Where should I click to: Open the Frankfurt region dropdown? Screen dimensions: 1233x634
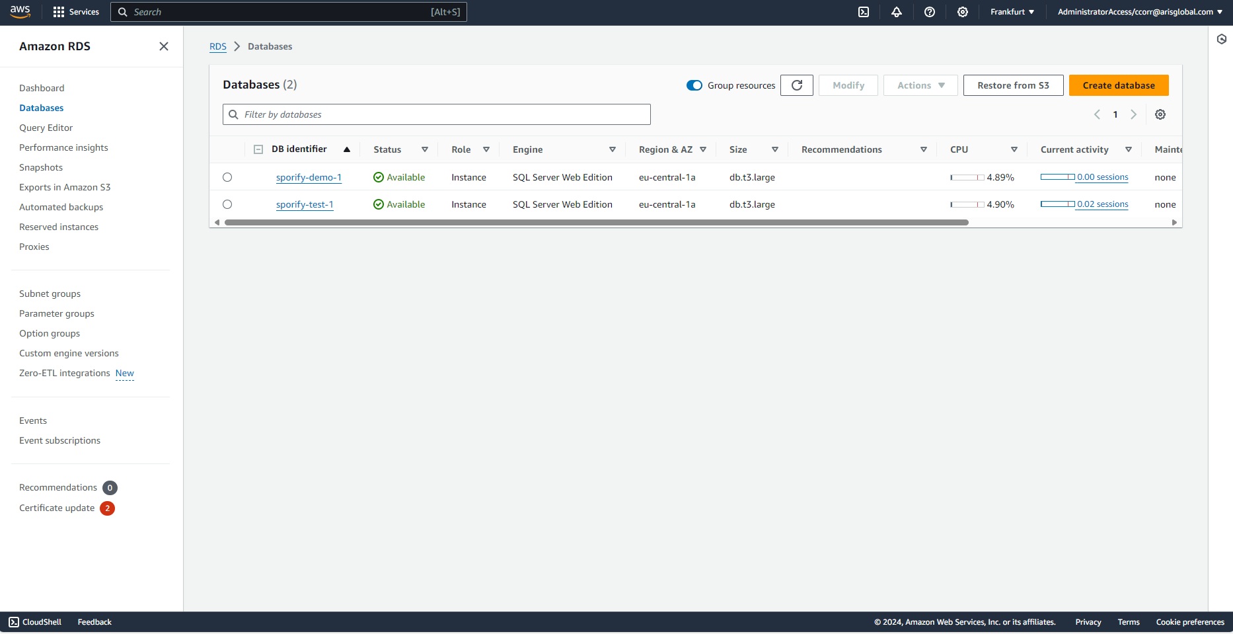tap(1012, 12)
